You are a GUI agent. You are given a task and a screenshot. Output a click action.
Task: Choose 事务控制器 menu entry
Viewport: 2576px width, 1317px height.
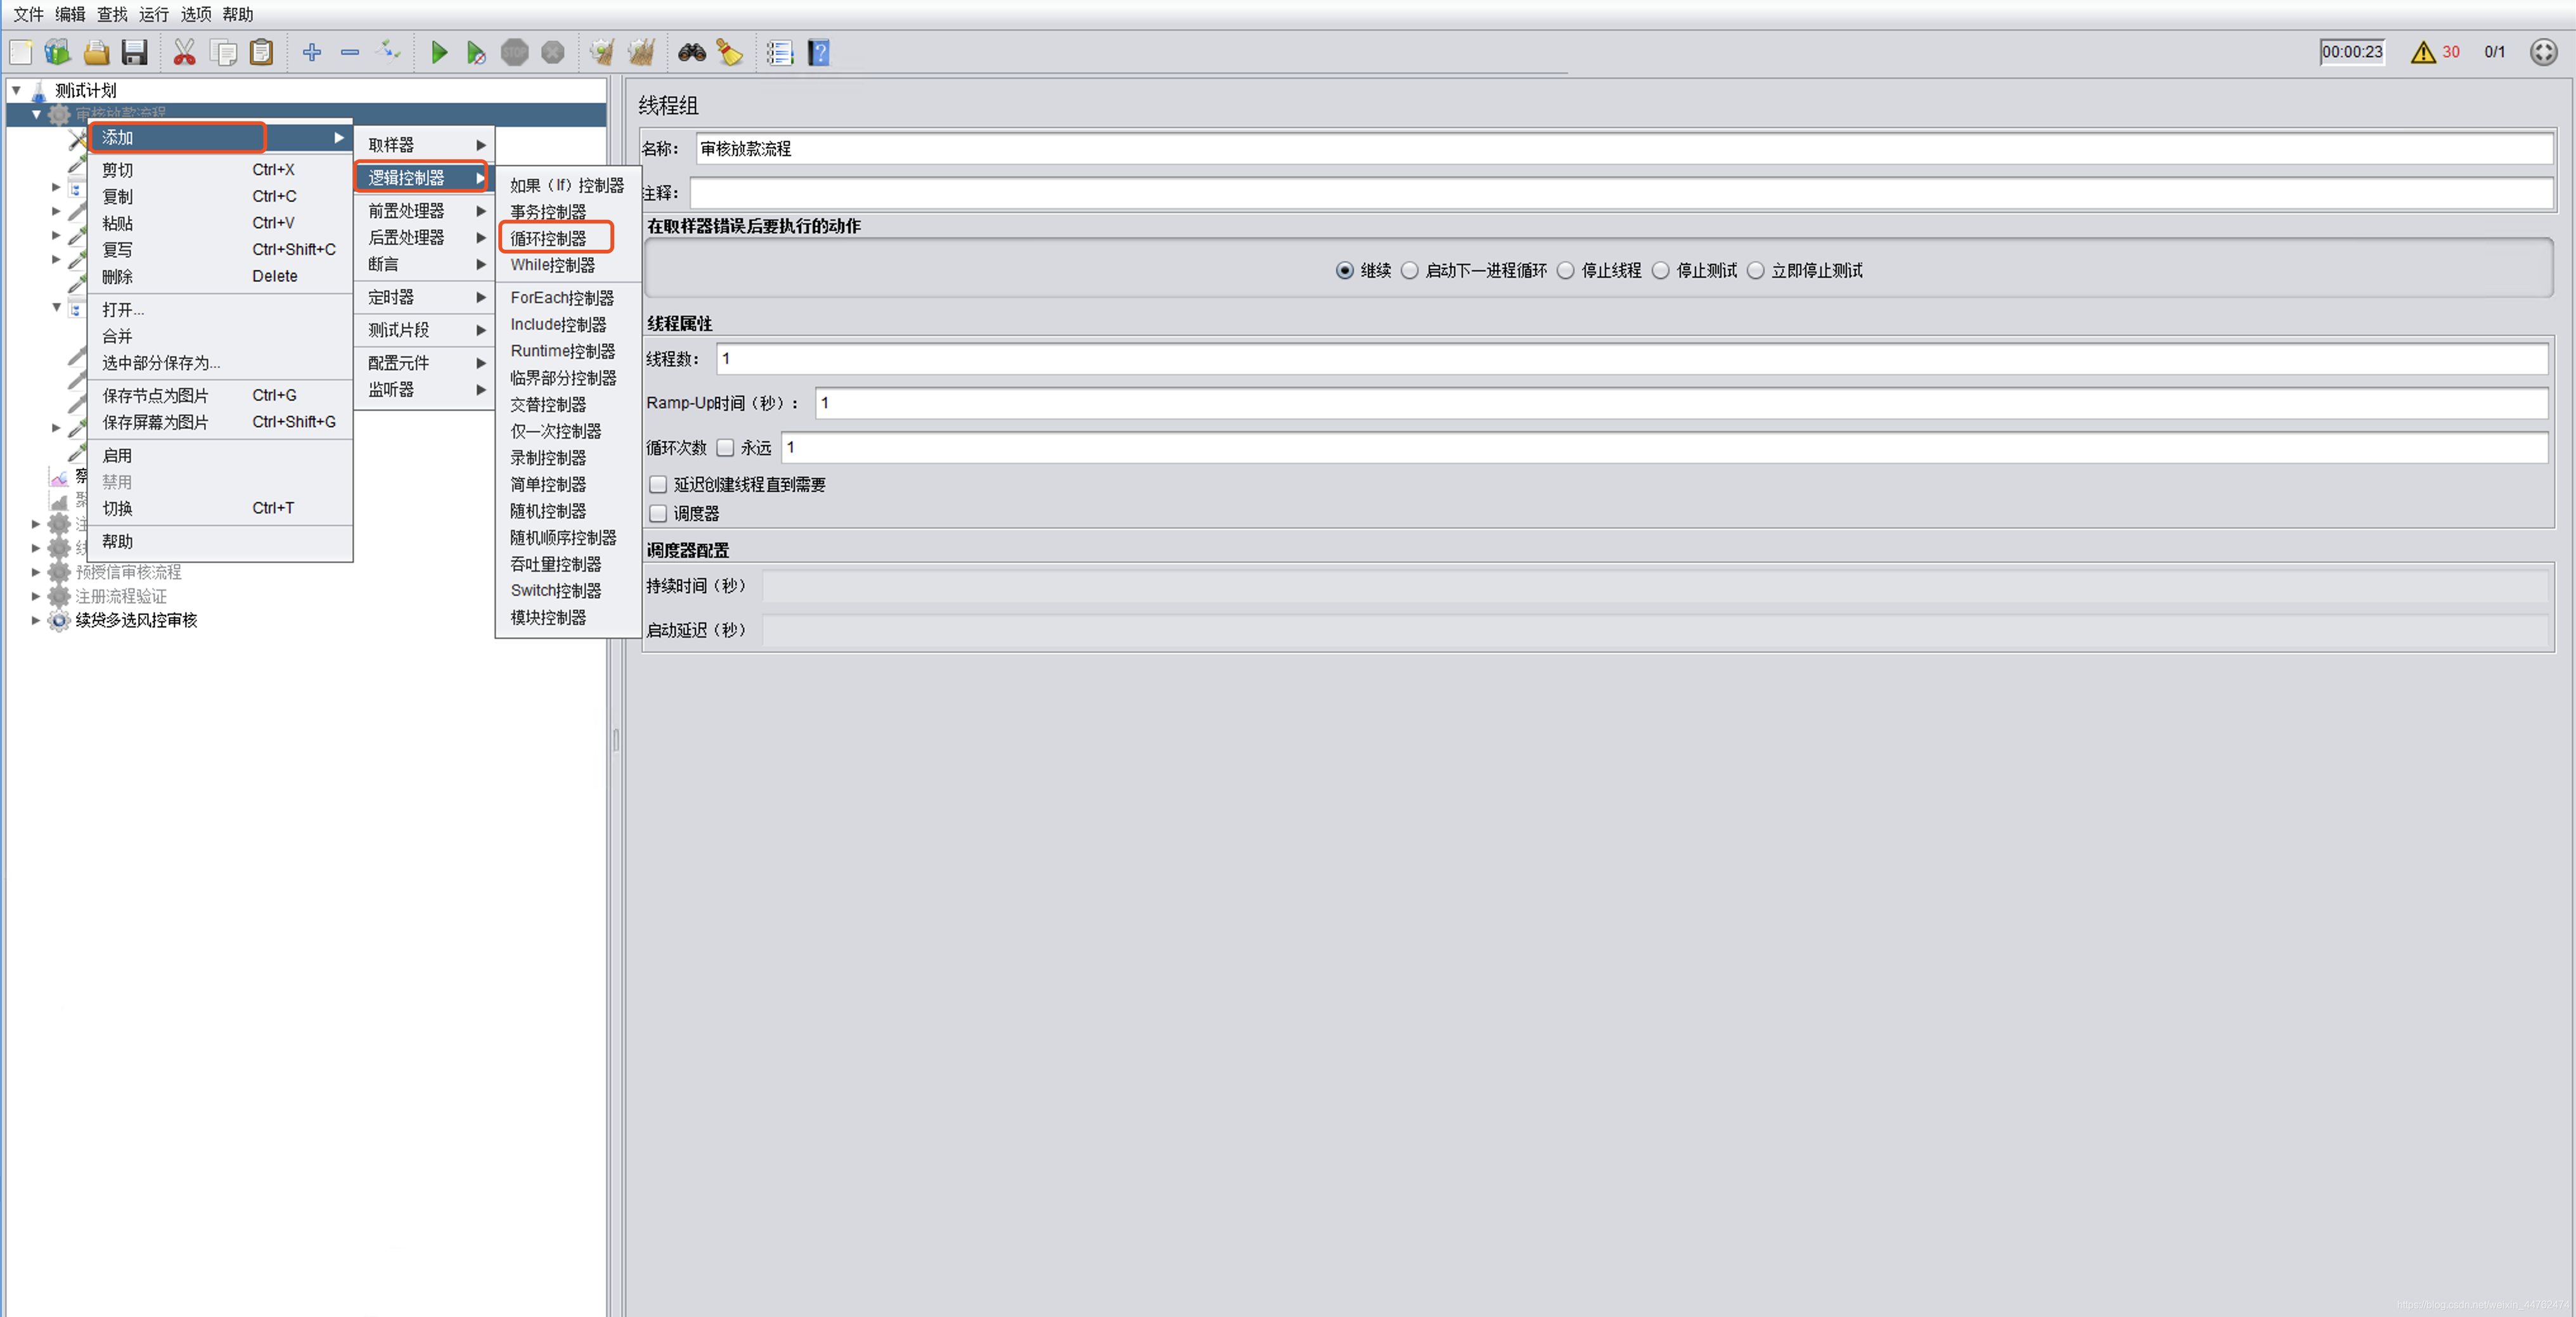tap(567, 212)
